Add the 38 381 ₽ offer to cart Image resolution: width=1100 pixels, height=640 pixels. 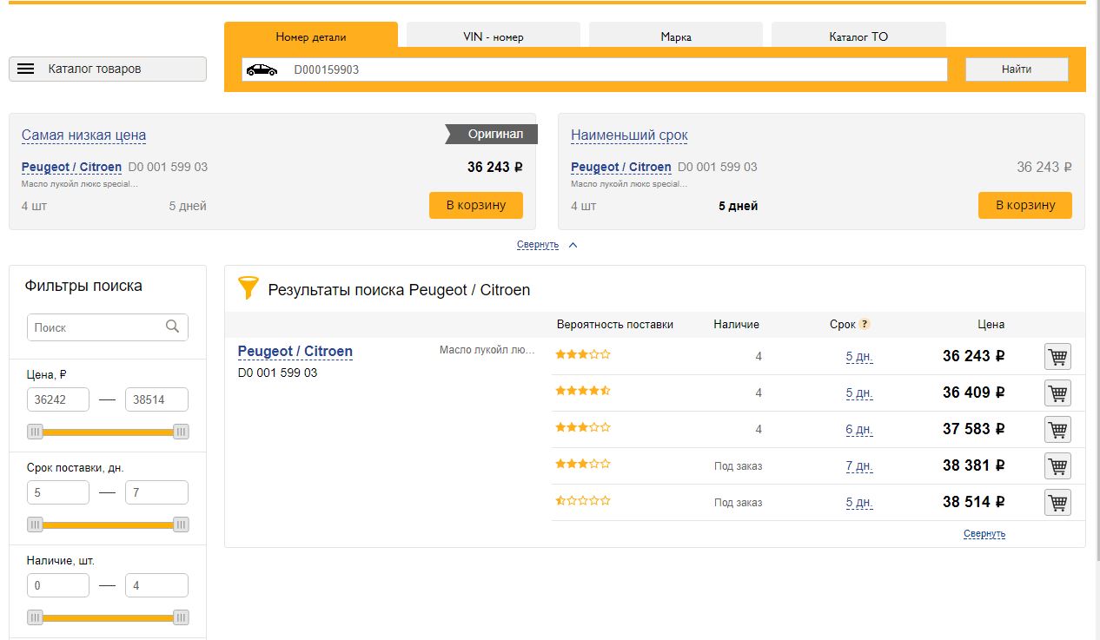click(1057, 465)
